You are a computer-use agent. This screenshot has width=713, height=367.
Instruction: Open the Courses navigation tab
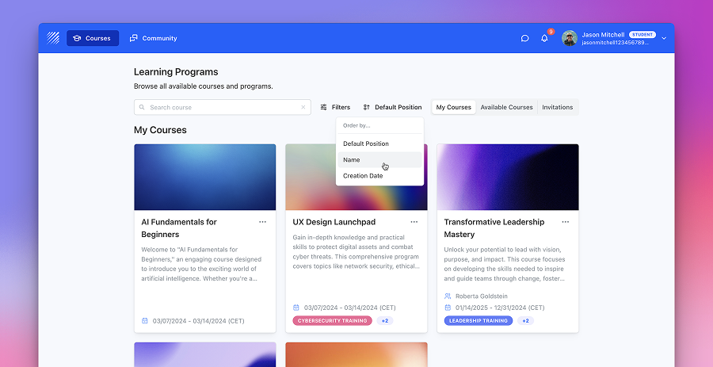coord(93,38)
